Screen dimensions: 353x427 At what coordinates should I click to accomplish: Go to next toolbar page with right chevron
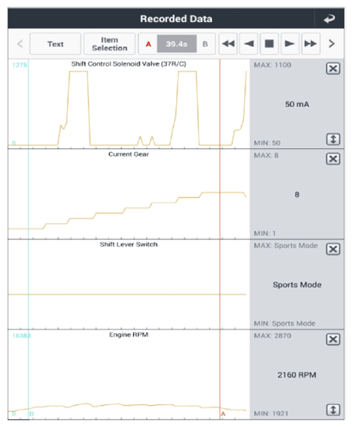[331, 44]
